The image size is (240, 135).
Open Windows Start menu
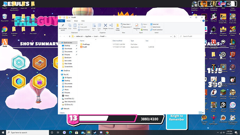pyautogui.click(x=3, y=133)
